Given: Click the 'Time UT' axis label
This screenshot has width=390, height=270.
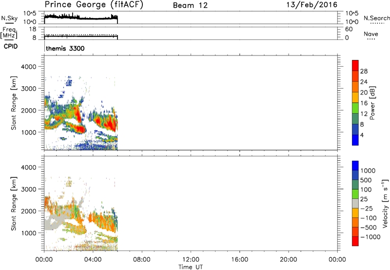Looking at the screenshot, I should [x=191, y=267].
